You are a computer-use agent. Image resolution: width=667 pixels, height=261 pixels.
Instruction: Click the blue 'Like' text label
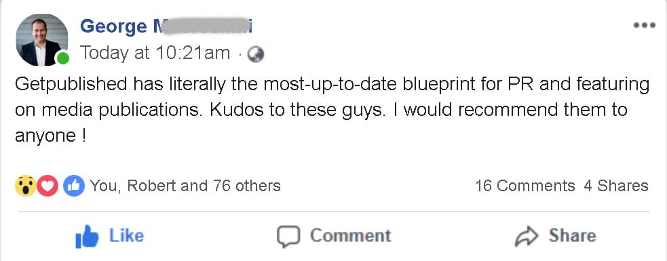click(126, 235)
